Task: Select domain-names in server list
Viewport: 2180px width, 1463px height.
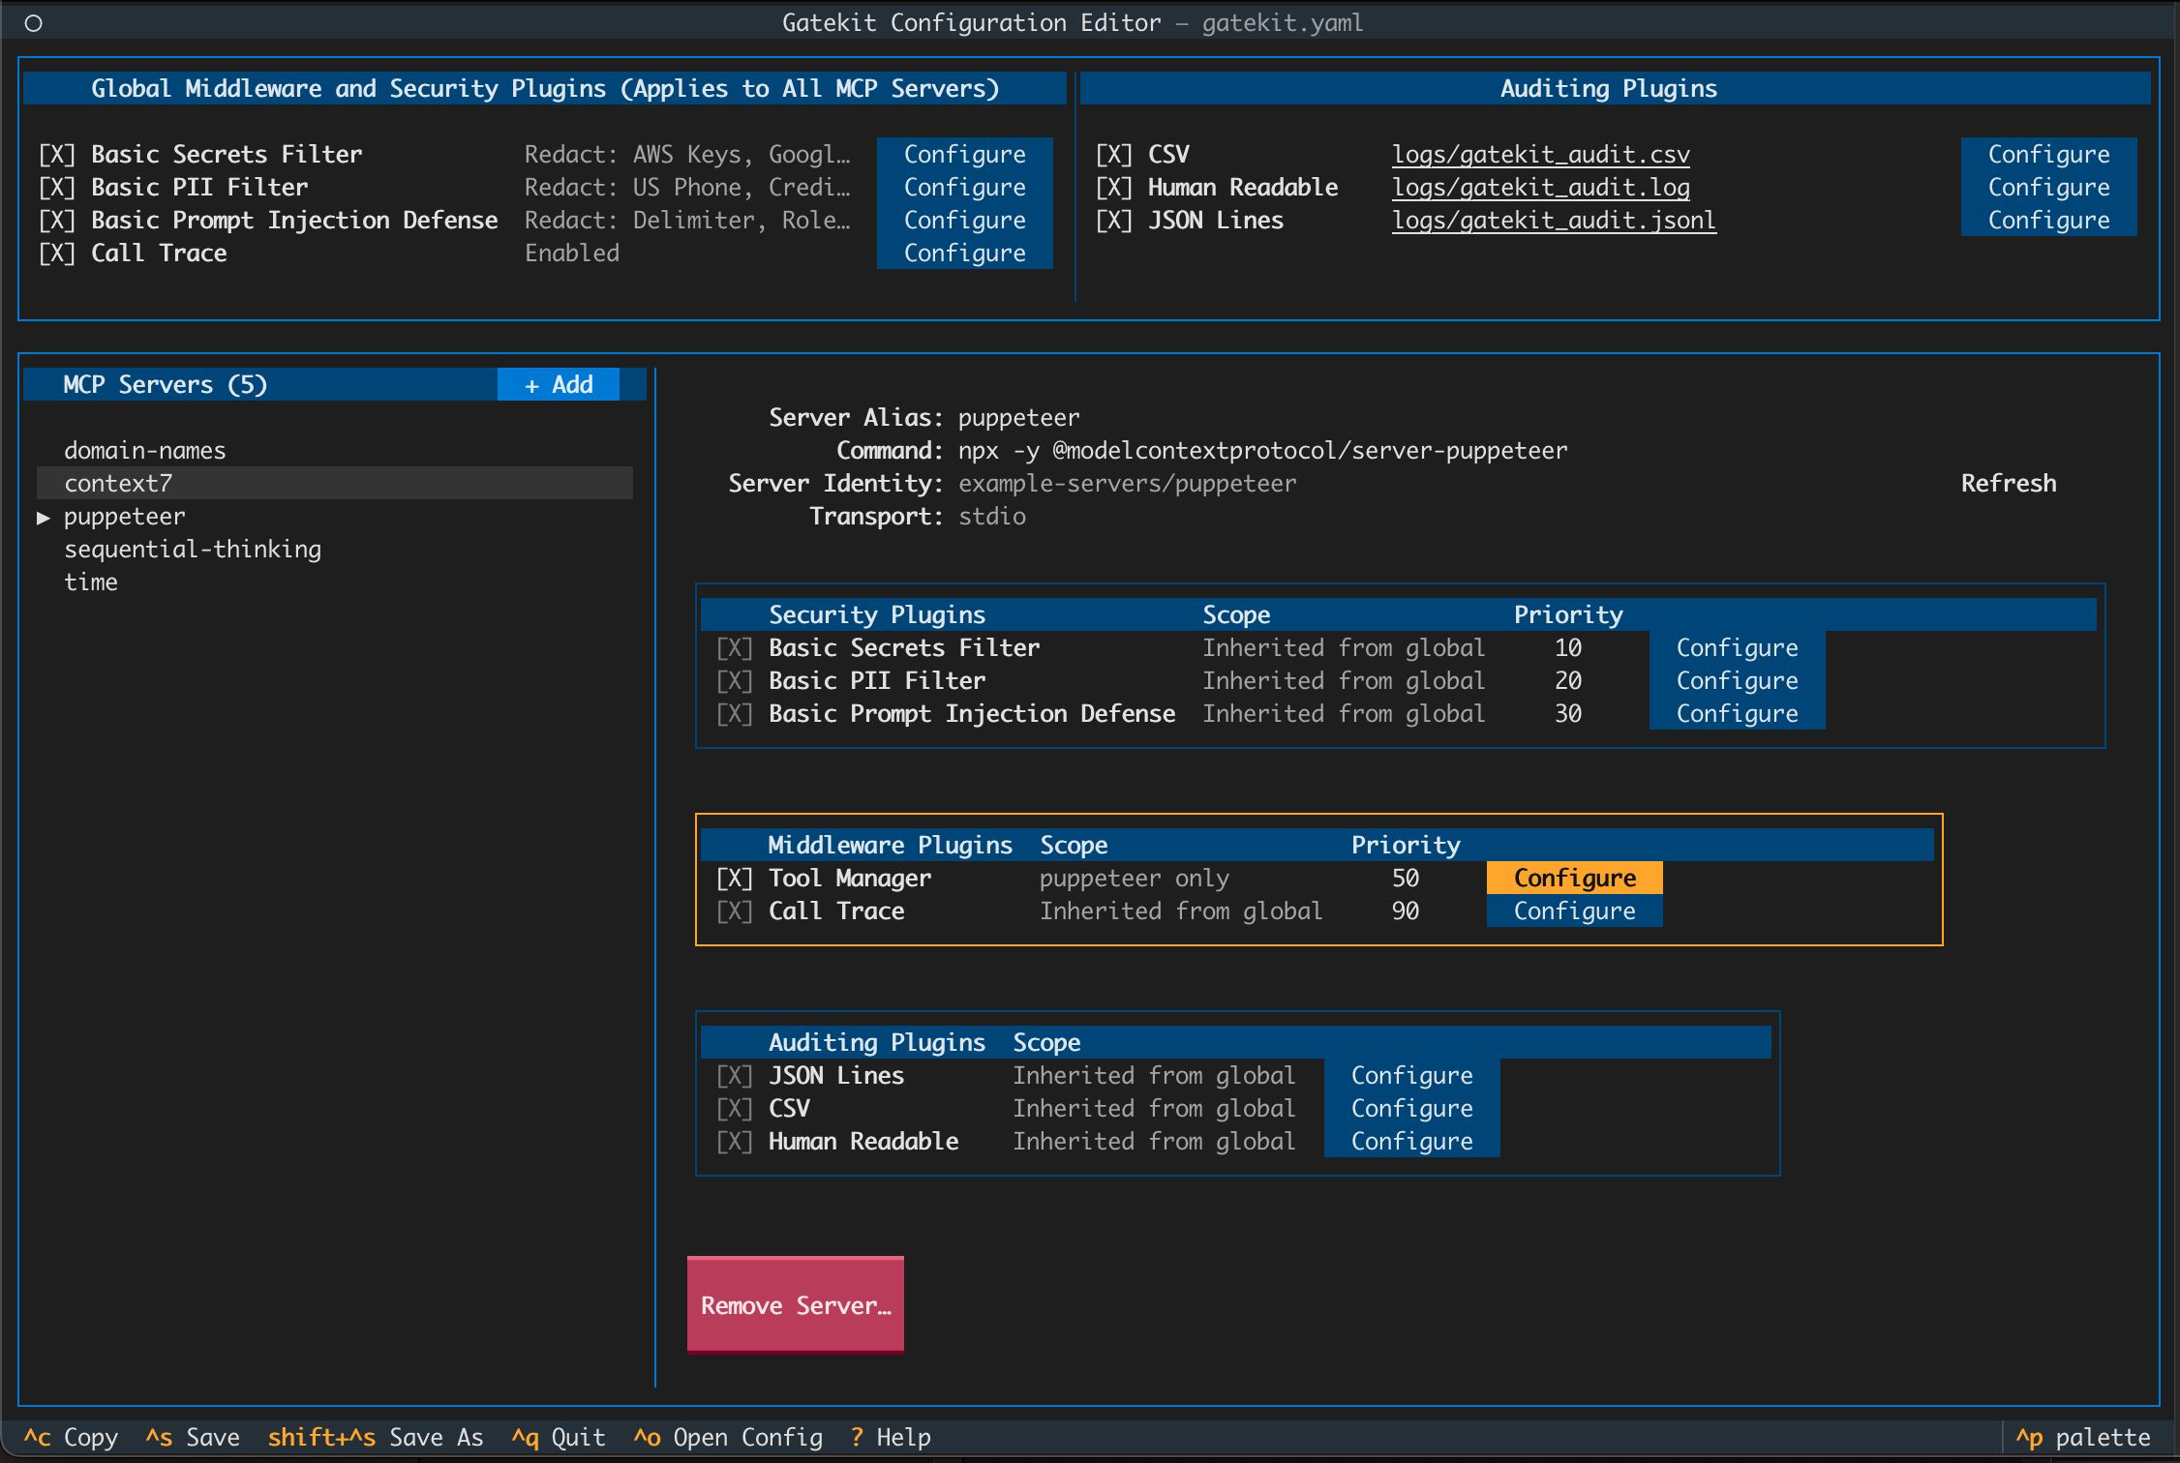Action: (x=145, y=451)
